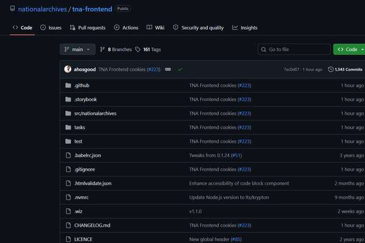This screenshot has height=243, width=365.
Task: Click the file icon for CHANGELOG.md
Action: (x=68, y=225)
